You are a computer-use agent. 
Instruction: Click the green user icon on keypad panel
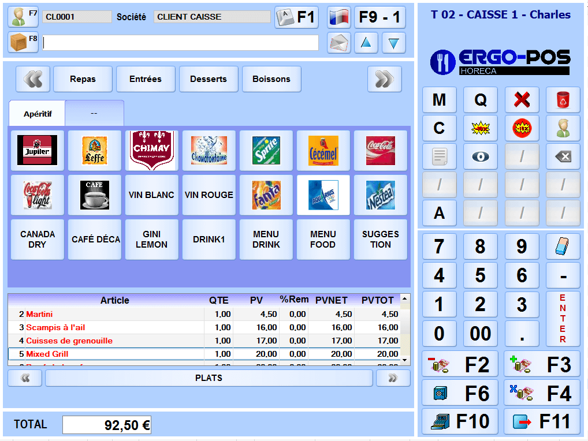563,128
